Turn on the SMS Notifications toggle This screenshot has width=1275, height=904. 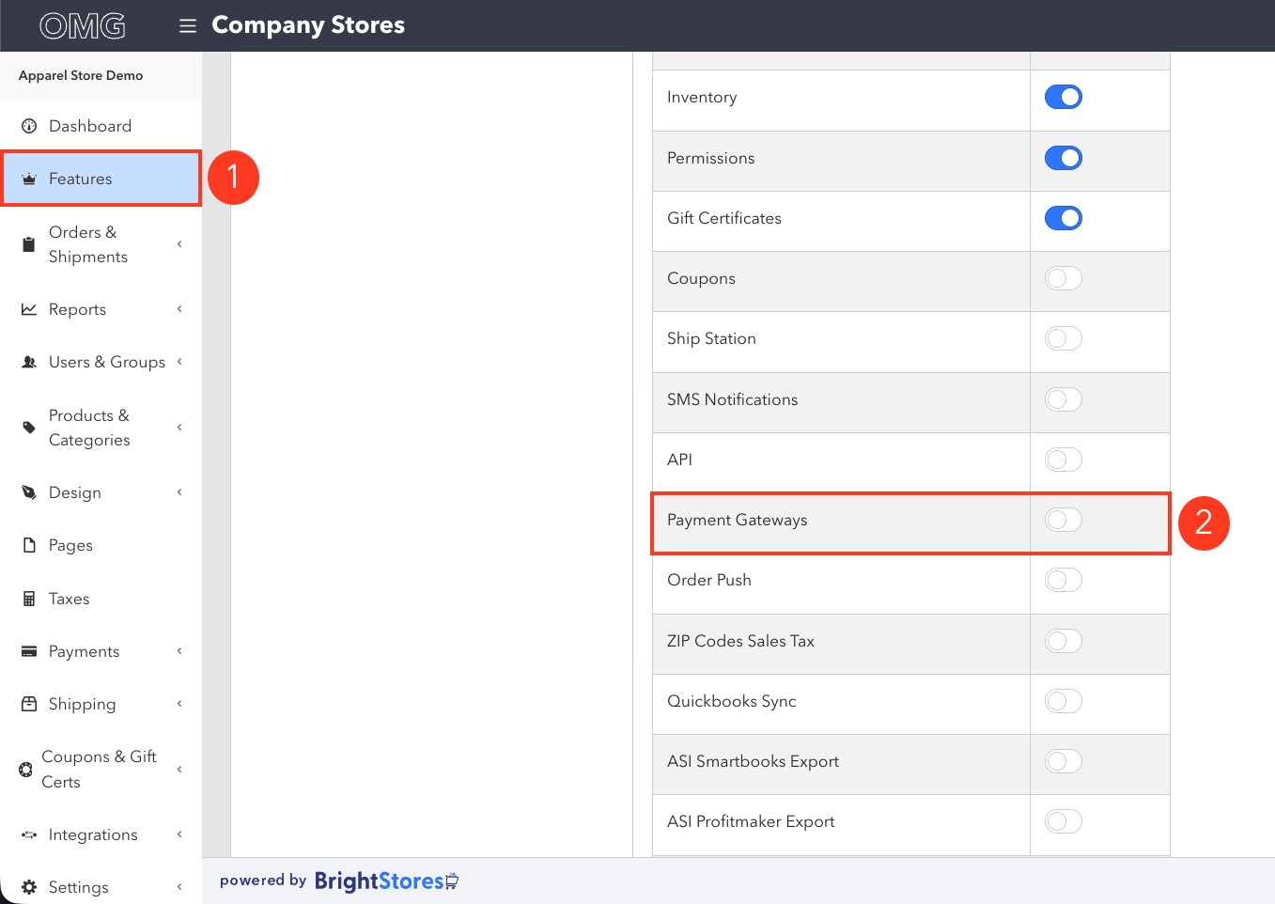click(1064, 399)
